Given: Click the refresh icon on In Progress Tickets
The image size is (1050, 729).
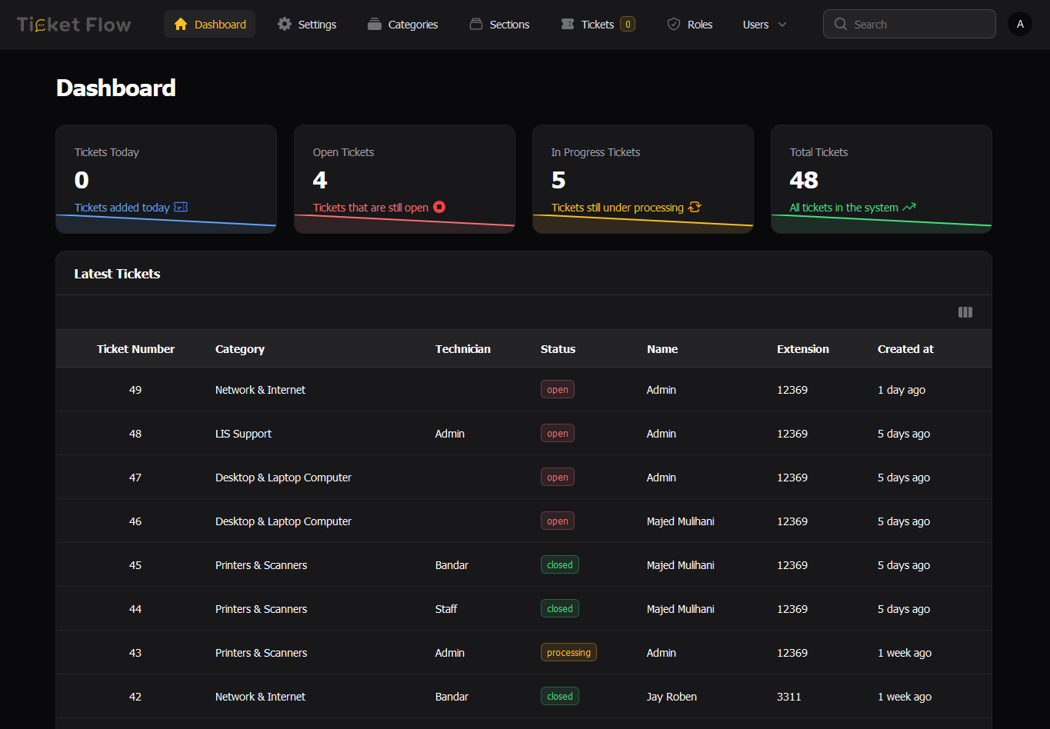Looking at the screenshot, I should (x=695, y=207).
